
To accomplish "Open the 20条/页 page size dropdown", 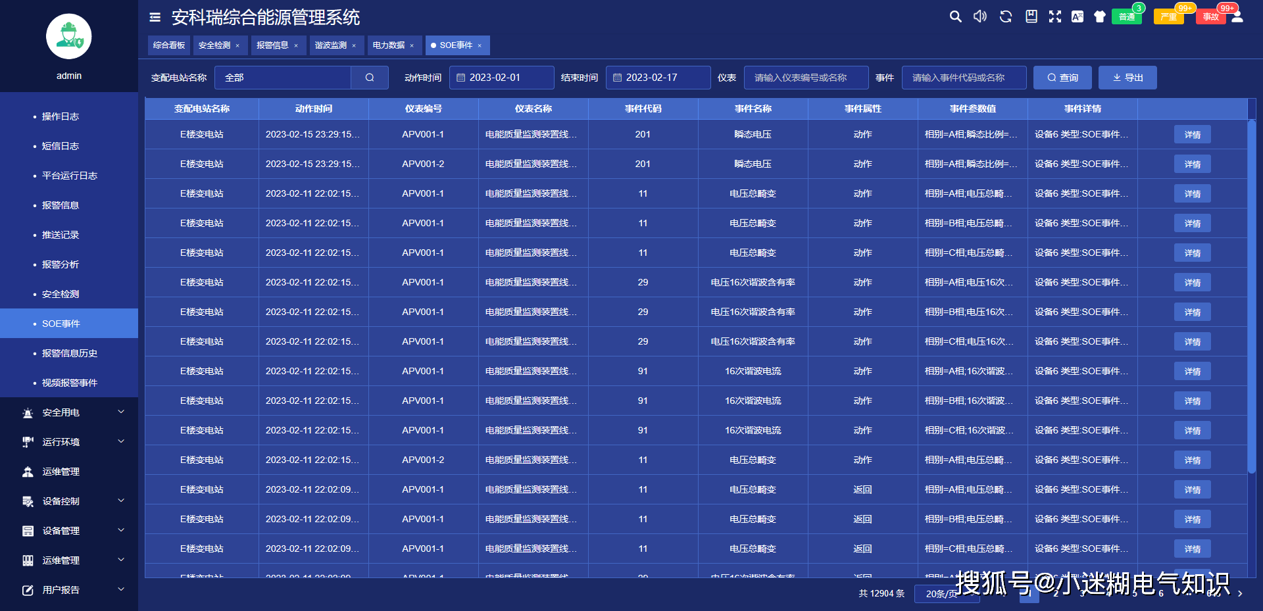I will (946, 594).
